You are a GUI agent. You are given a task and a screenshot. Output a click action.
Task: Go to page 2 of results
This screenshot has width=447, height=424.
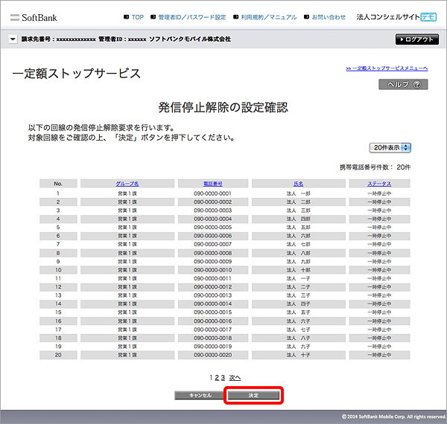tap(217, 378)
